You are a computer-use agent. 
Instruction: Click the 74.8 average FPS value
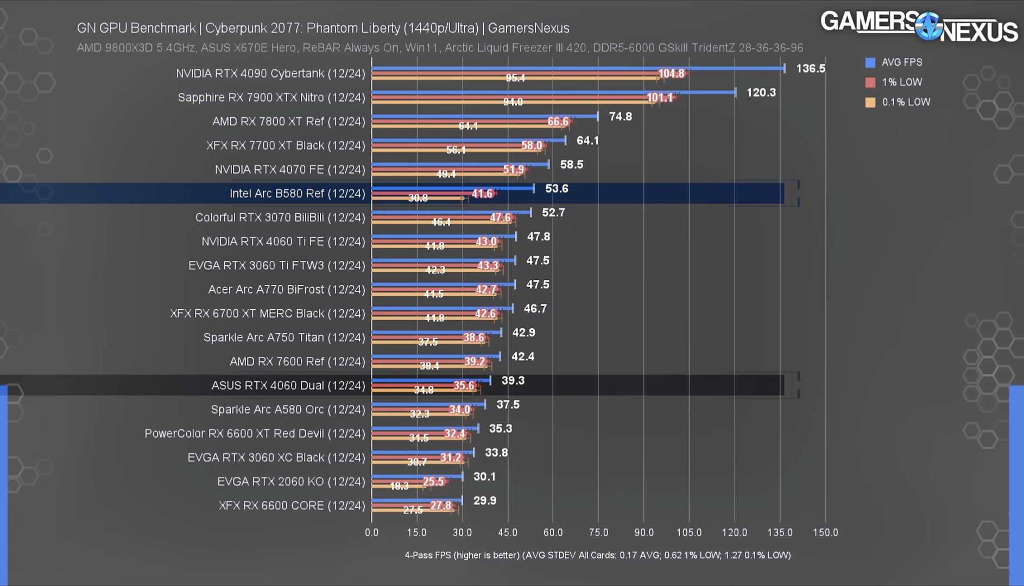pyautogui.click(x=621, y=116)
